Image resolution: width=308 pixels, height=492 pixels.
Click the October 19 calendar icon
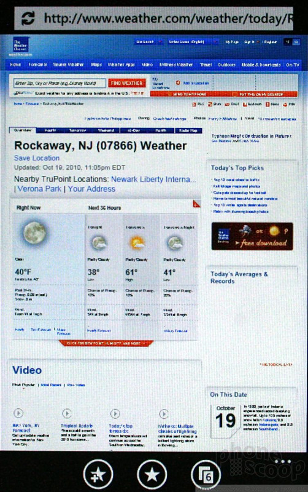point(226,421)
